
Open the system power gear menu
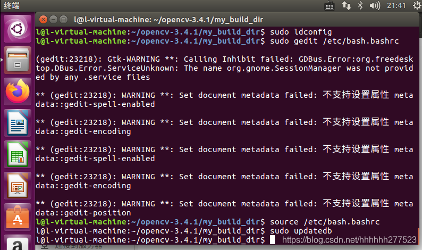click(417, 5)
